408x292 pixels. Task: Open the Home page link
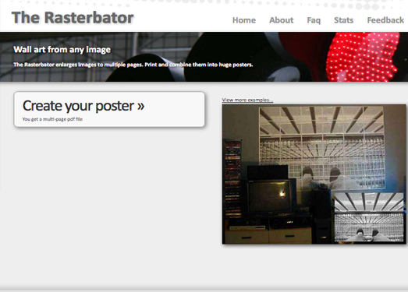click(244, 20)
